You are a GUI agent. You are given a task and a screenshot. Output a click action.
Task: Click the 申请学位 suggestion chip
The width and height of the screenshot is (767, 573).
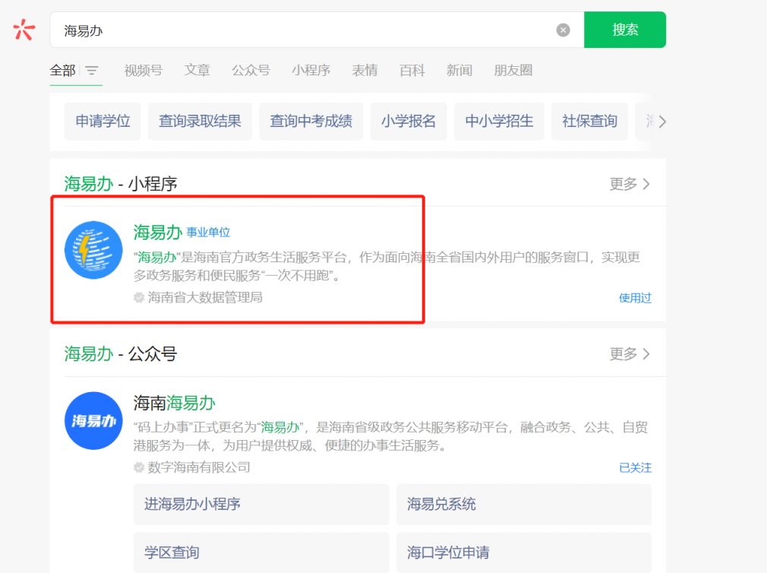tap(103, 122)
